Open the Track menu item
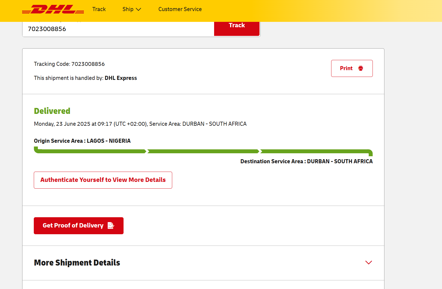The height and width of the screenshot is (289, 442). click(x=99, y=9)
